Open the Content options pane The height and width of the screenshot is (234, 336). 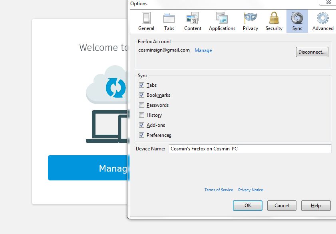pyautogui.click(x=193, y=21)
